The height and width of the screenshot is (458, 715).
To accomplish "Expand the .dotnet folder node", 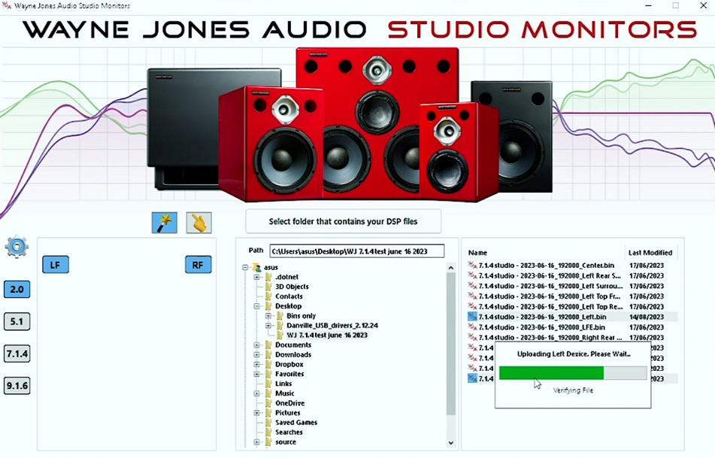I will tap(256, 277).
